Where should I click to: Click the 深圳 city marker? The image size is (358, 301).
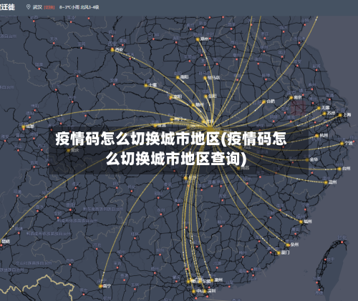tap(205, 291)
